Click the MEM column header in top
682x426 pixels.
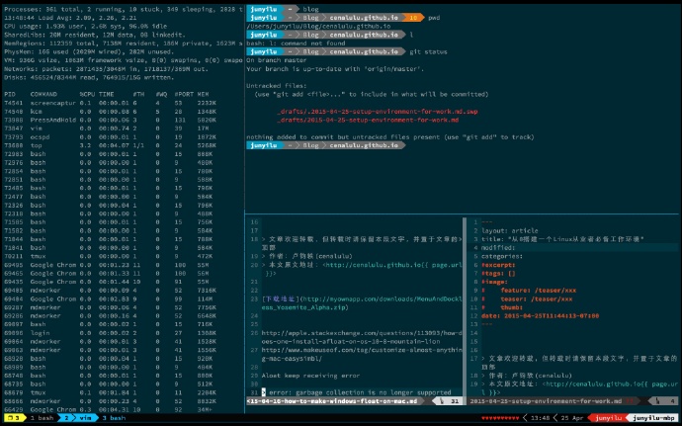pyautogui.click(x=203, y=95)
